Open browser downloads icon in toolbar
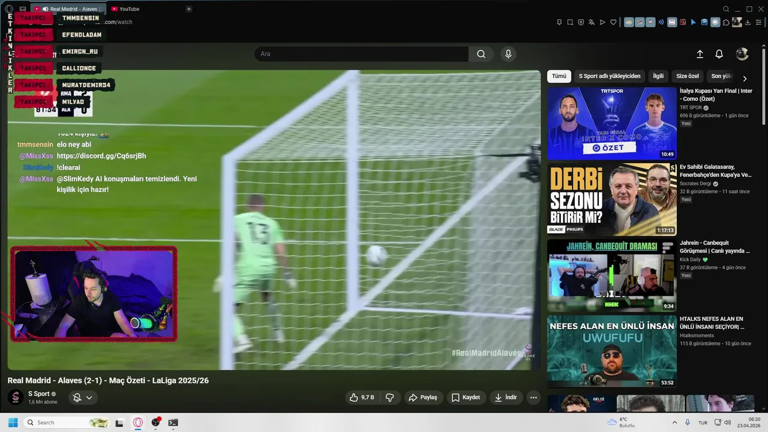 pyautogui.click(x=748, y=22)
